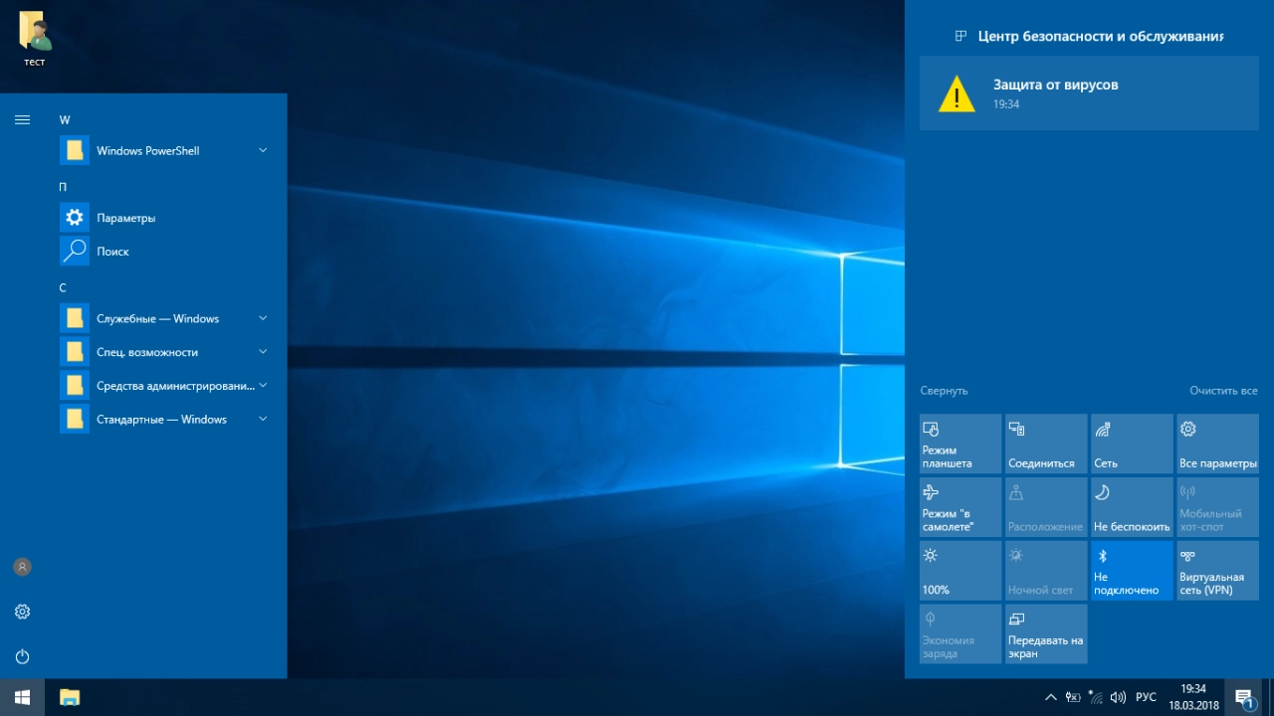Expand the Start menu hamburger button
Viewport: 1274px width, 716px height.
[x=22, y=119]
